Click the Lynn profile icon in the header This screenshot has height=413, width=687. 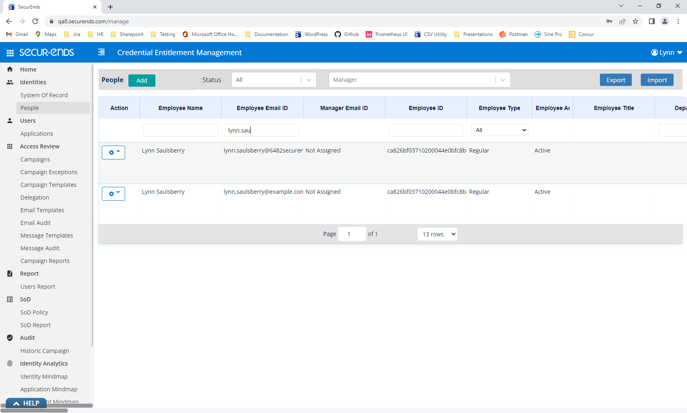pyautogui.click(x=655, y=52)
